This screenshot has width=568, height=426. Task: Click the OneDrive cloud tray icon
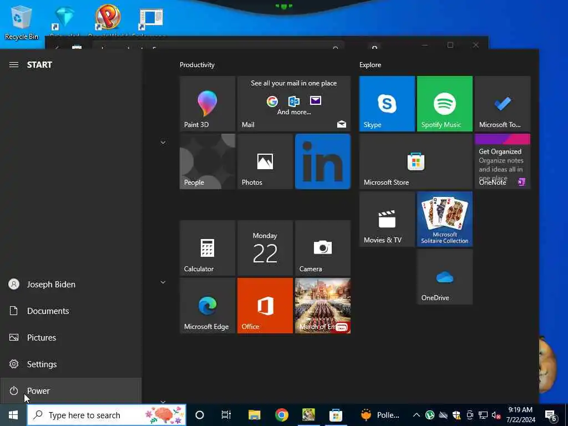tap(443, 415)
